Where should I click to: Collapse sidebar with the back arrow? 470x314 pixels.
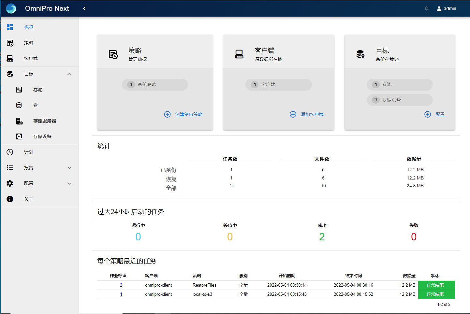[x=84, y=8]
